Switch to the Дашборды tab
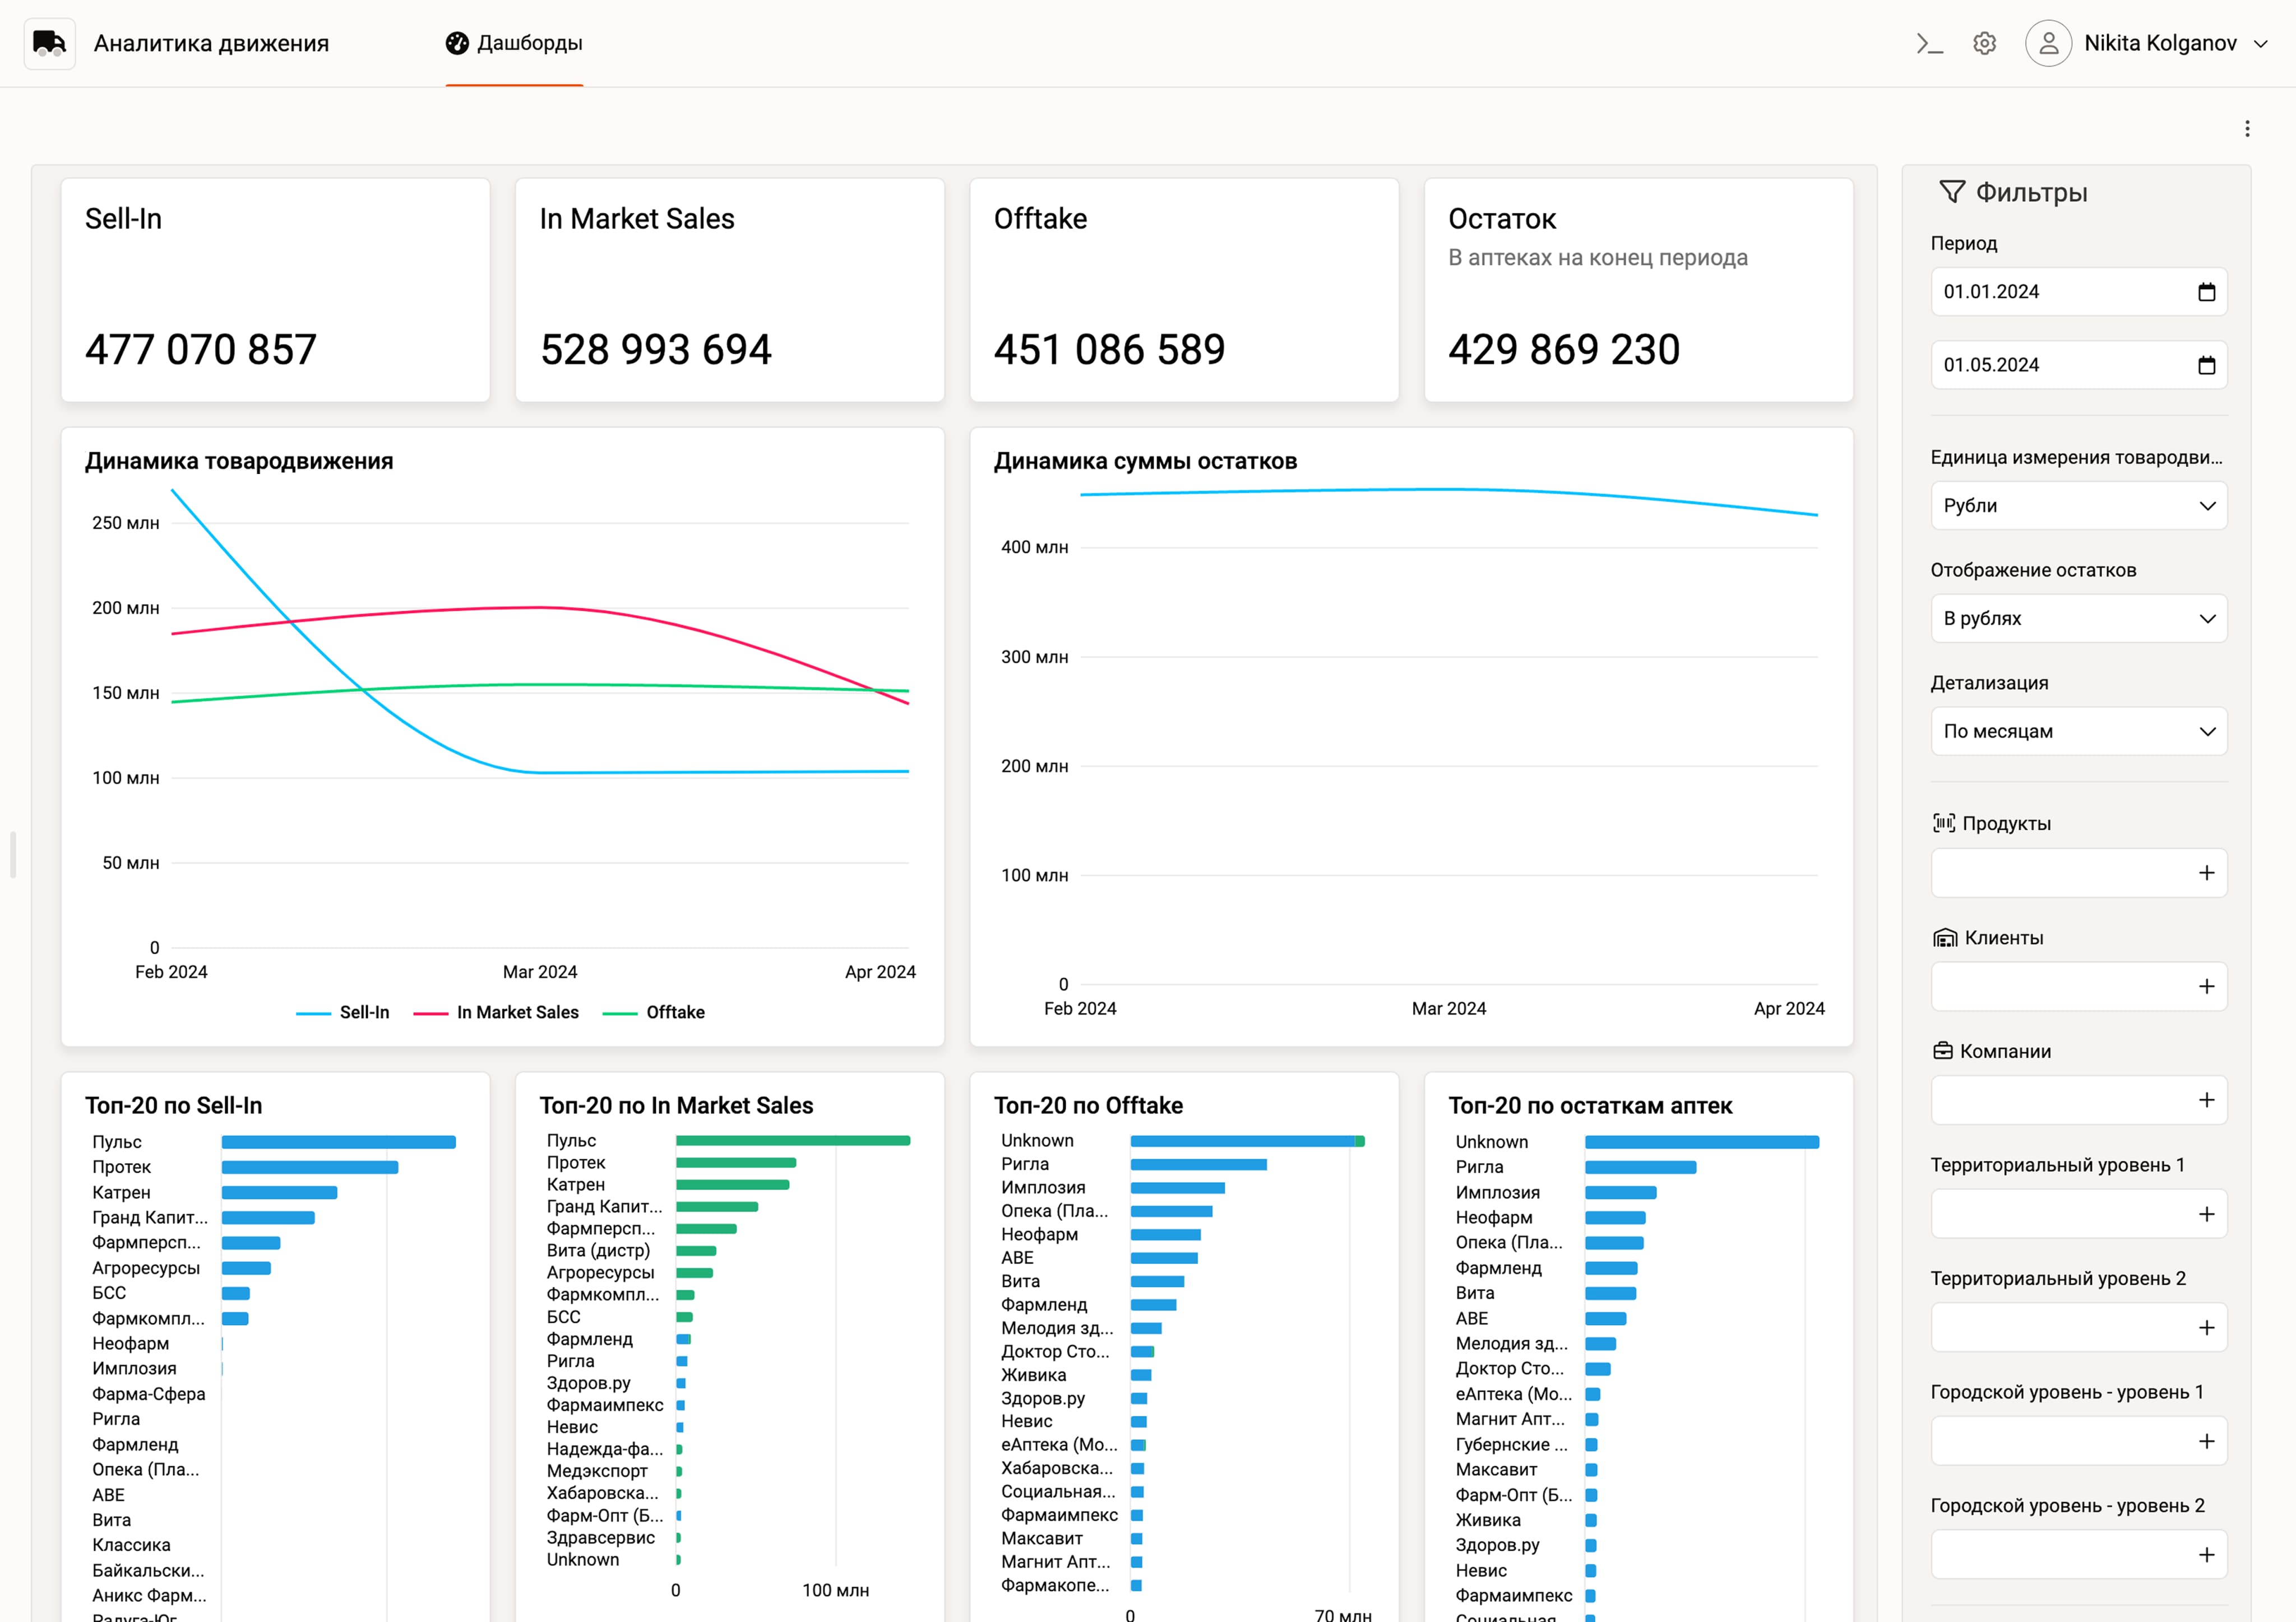Screen dimensions: 2296x1622 pyautogui.click(x=514, y=44)
